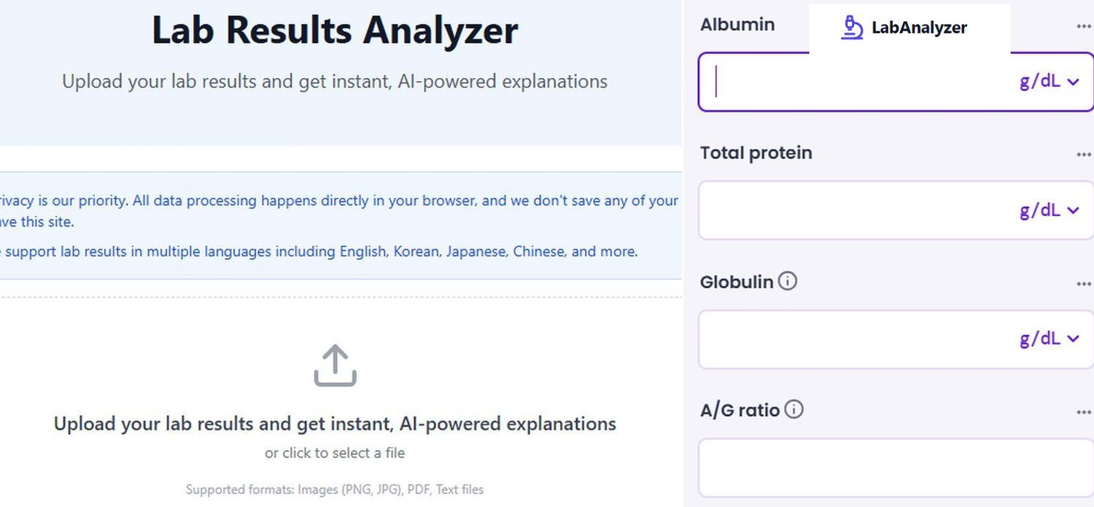Click the Lab Results Analyzer page title
The height and width of the screenshot is (507, 1094).
[335, 31]
